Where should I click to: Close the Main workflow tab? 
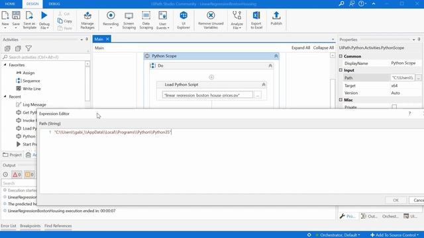coord(107,39)
